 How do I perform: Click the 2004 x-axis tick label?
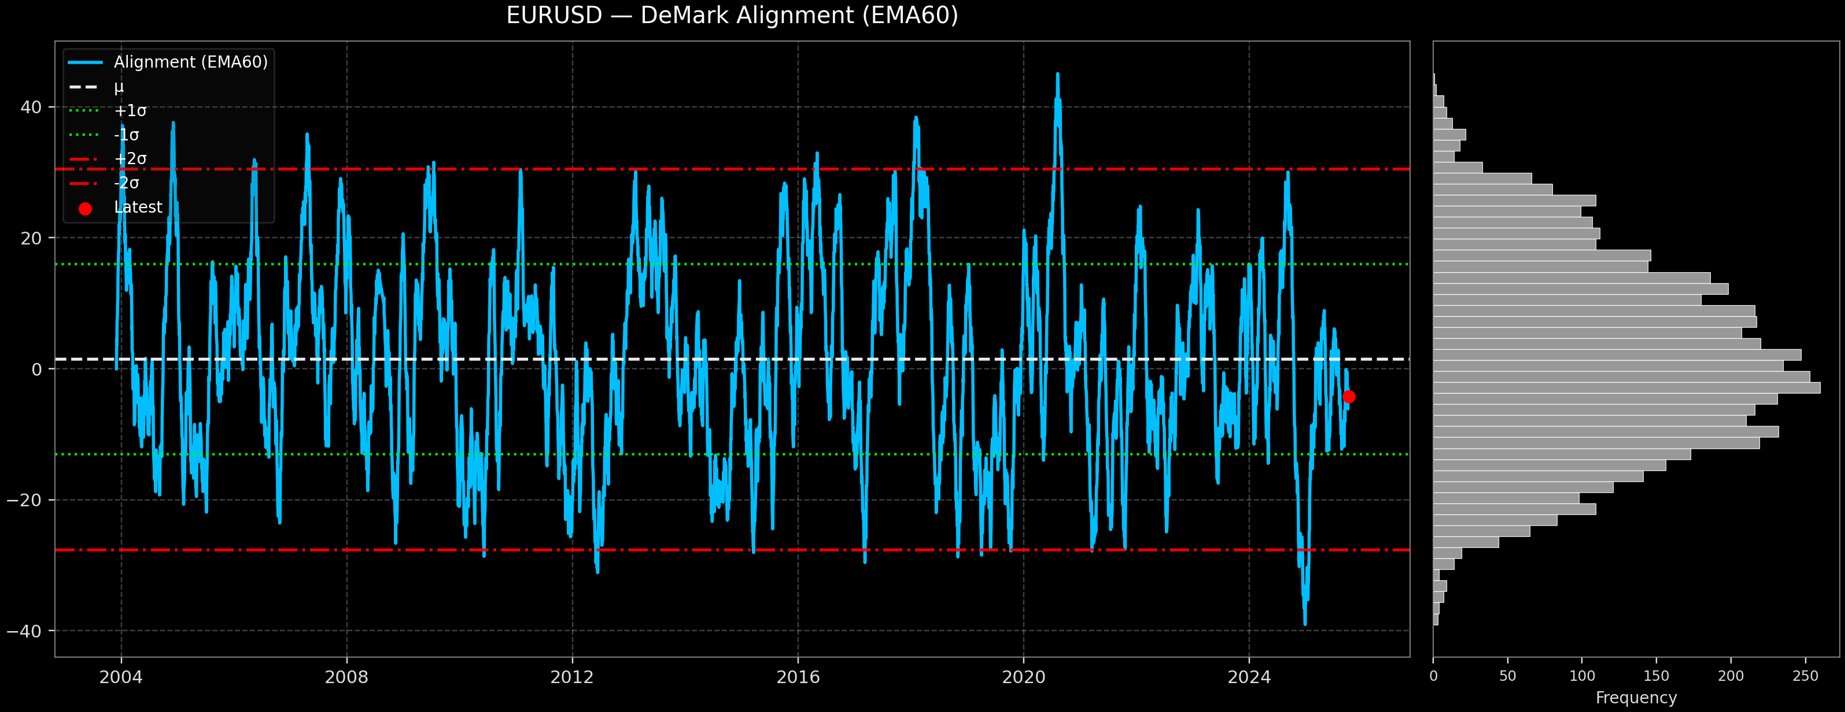pyautogui.click(x=121, y=677)
